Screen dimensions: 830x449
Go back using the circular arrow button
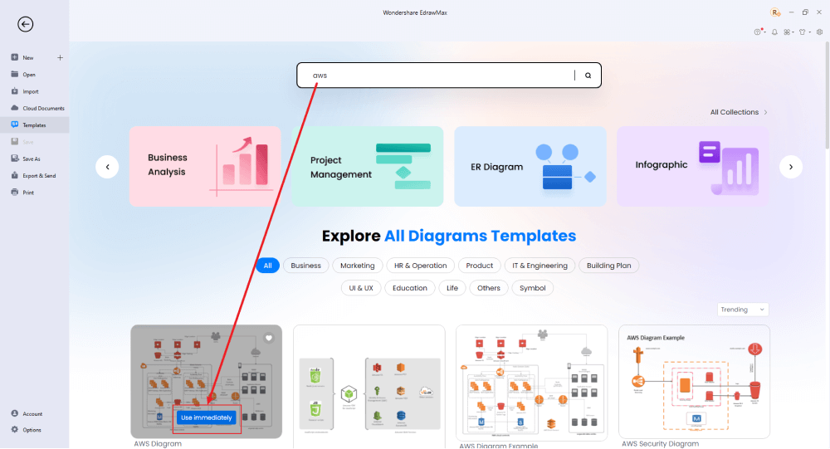[25, 24]
